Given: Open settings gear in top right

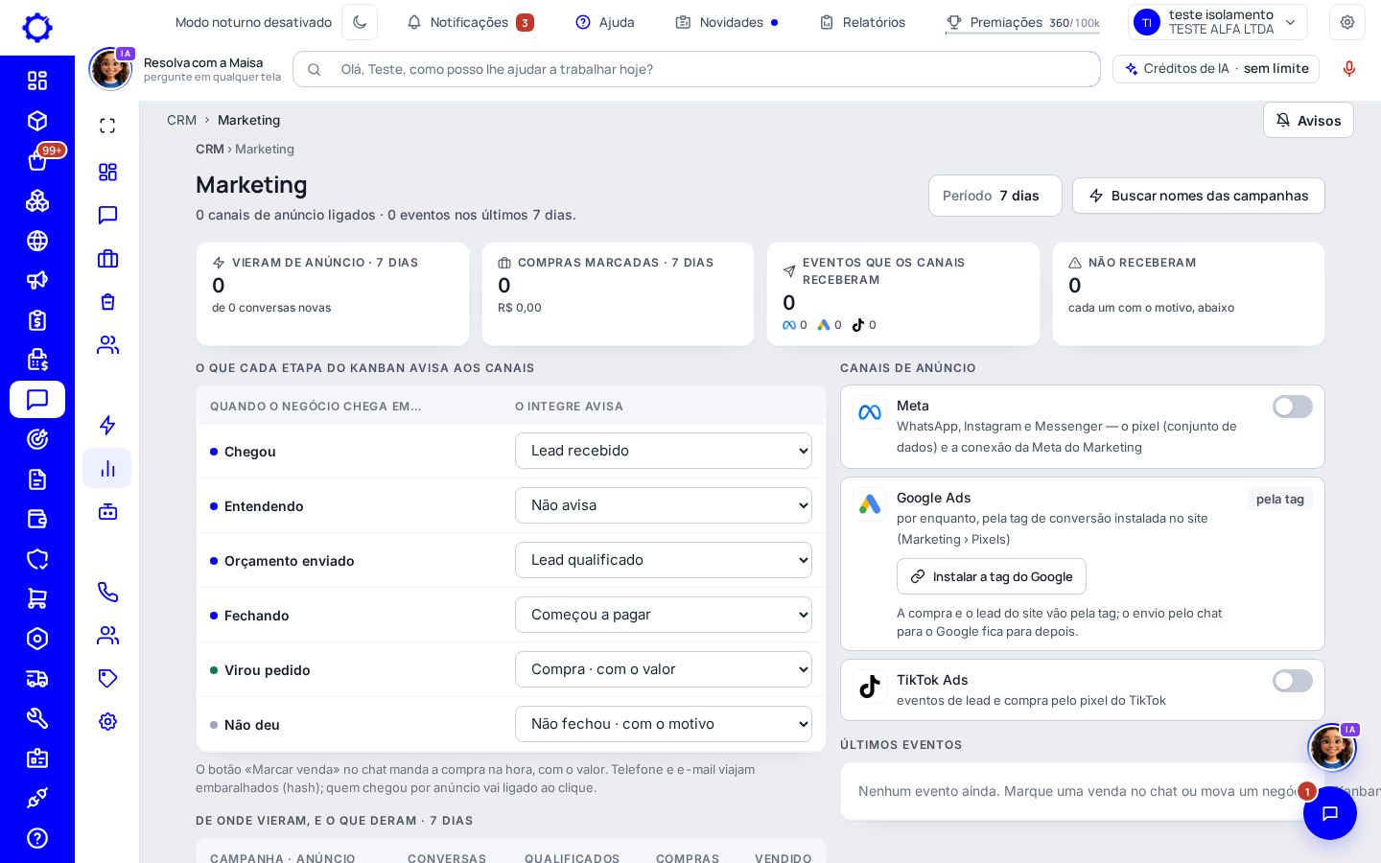Looking at the screenshot, I should [1347, 22].
